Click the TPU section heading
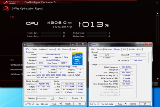 12,17
